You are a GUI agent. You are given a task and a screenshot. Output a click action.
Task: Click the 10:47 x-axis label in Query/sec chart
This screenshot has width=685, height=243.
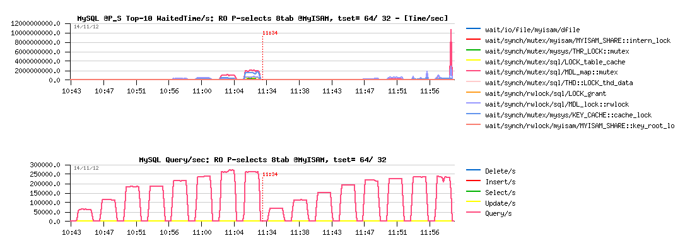(103, 232)
